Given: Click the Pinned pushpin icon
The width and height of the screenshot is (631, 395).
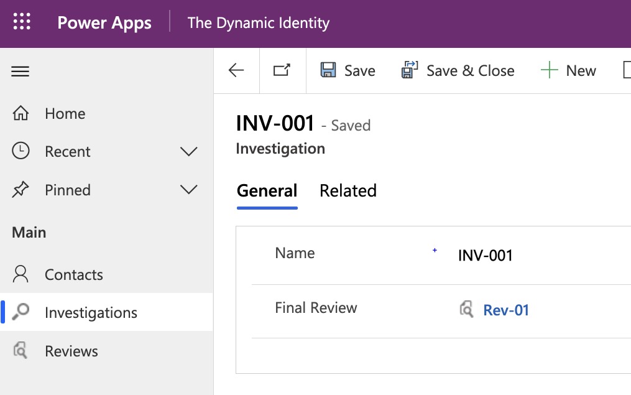Looking at the screenshot, I should pyautogui.click(x=21, y=190).
